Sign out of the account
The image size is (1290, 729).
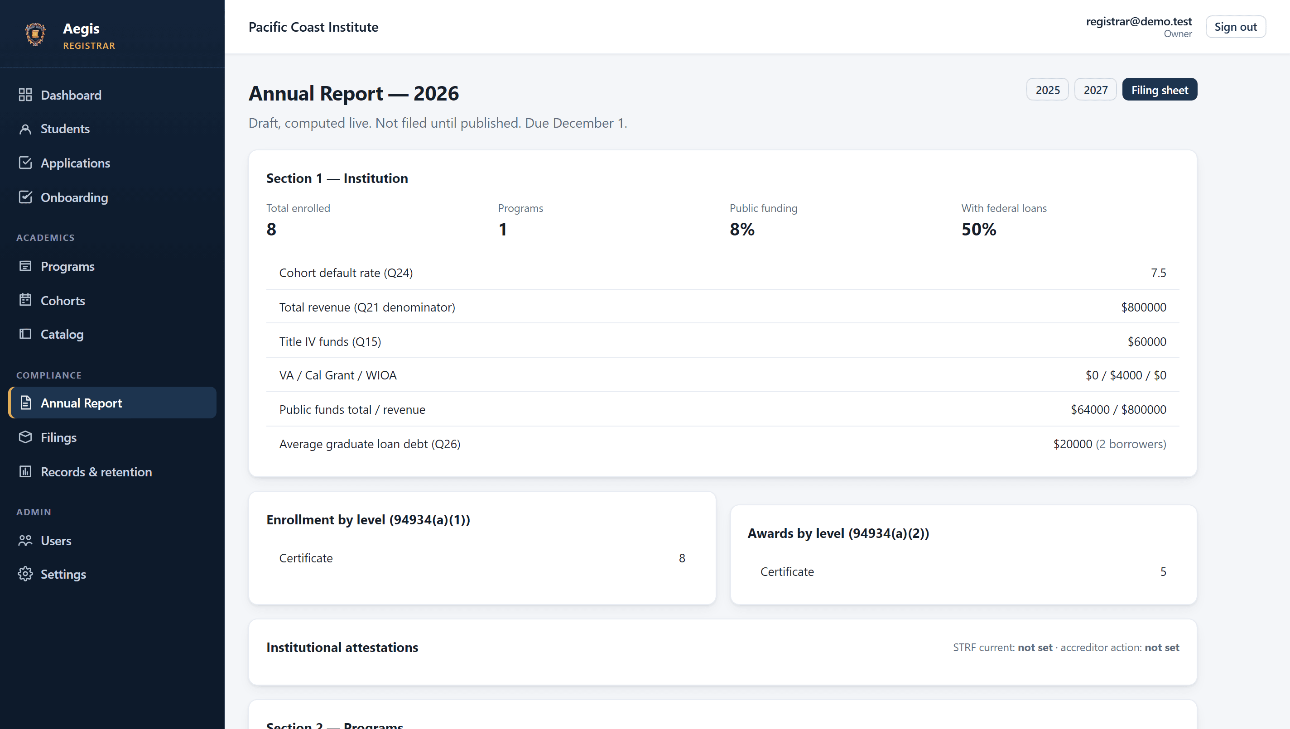tap(1235, 27)
